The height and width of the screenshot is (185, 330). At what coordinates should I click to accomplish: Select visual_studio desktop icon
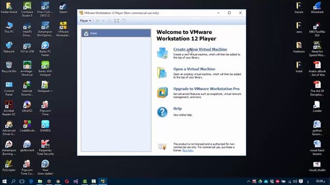317,166
